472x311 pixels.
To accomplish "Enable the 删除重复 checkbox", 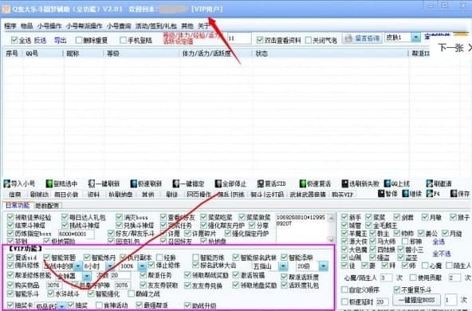I will click(79, 40).
